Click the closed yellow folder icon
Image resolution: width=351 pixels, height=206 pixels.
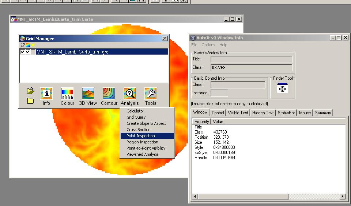[31, 101]
